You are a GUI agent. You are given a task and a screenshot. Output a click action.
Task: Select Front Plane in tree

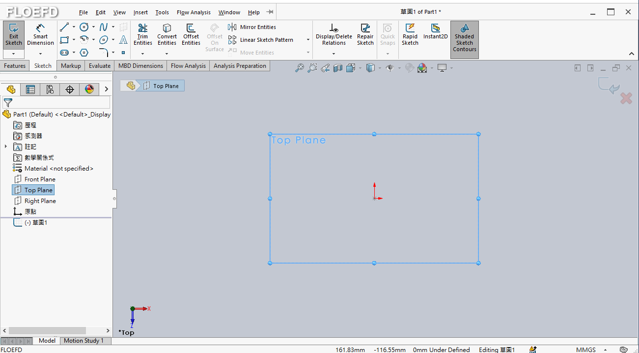40,179
